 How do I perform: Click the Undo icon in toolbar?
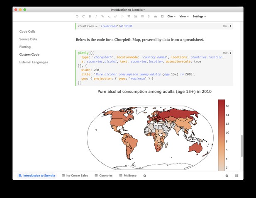[77, 17]
